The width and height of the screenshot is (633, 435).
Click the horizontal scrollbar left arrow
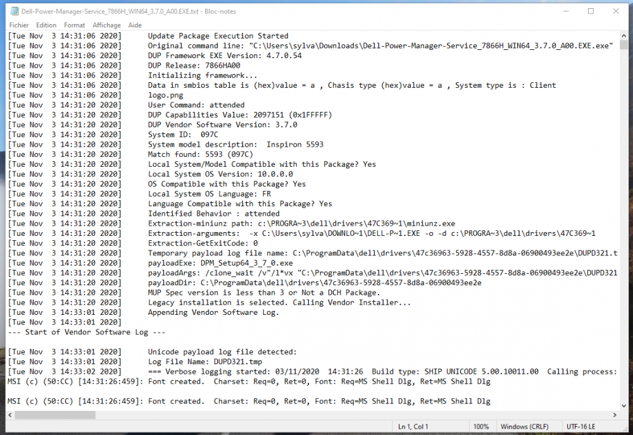[x=10, y=415]
